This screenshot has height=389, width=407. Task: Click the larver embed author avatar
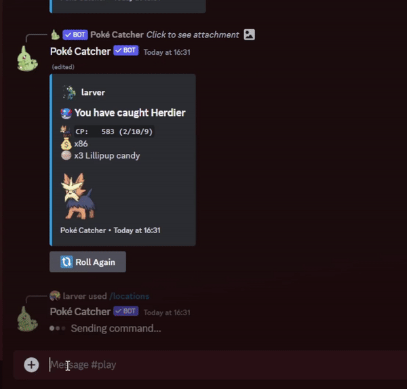pyautogui.click(x=69, y=93)
